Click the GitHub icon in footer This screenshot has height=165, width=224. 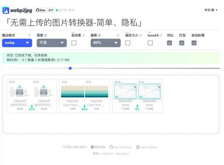click(x=111, y=147)
